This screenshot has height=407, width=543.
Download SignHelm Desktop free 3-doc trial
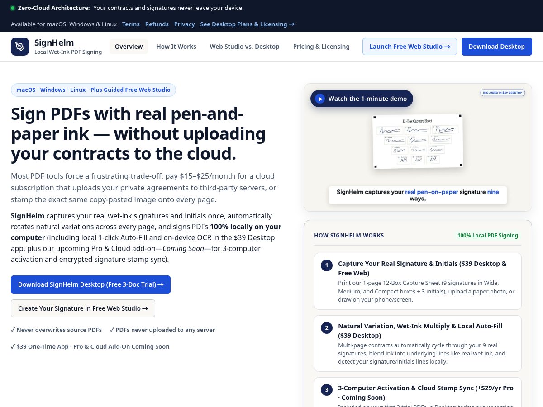click(x=90, y=284)
